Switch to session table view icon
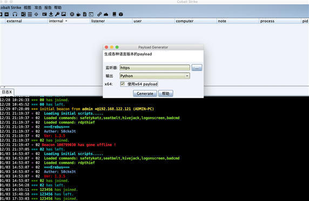Viewport: 309px width, 201px height. (x=30, y=14)
